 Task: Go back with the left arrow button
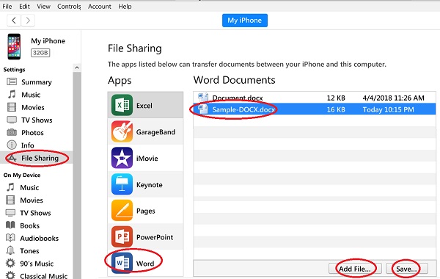pyautogui.click(x=14, y=21)
